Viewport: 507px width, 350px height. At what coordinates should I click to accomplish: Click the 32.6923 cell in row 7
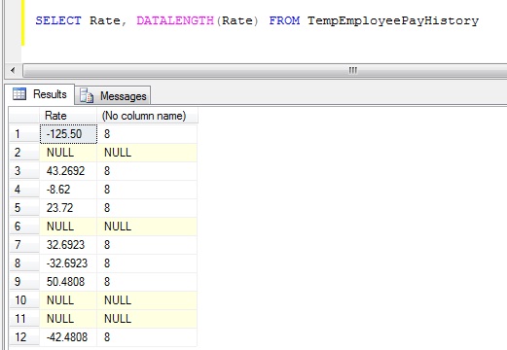(68, 245)
